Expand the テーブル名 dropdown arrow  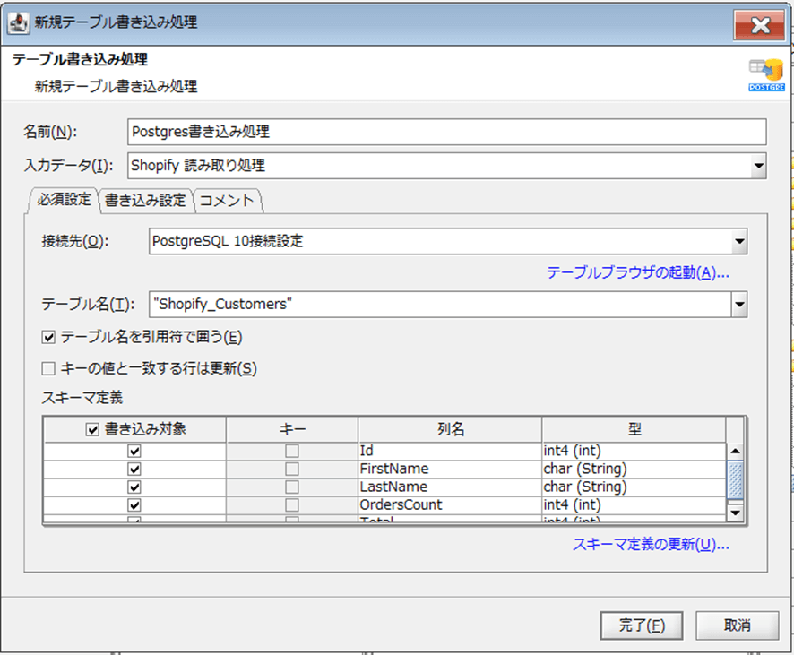(739, 305)
